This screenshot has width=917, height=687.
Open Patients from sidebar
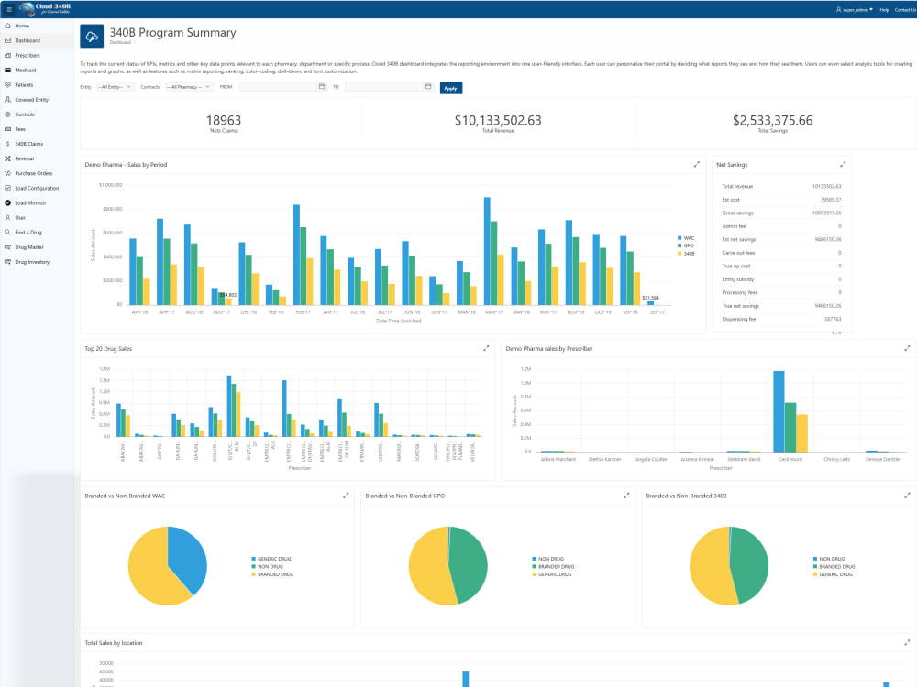[x=24, y=84]
